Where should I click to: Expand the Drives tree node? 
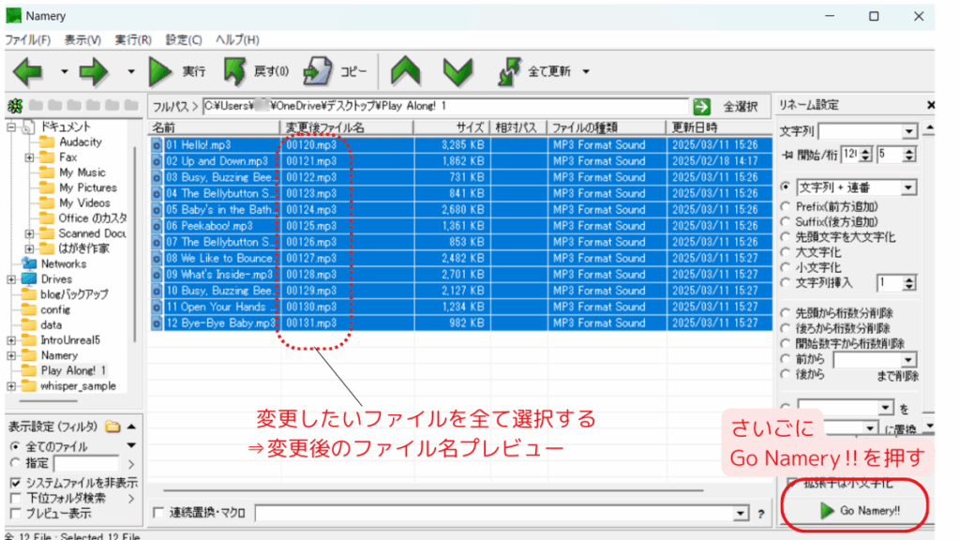(12, 279)
